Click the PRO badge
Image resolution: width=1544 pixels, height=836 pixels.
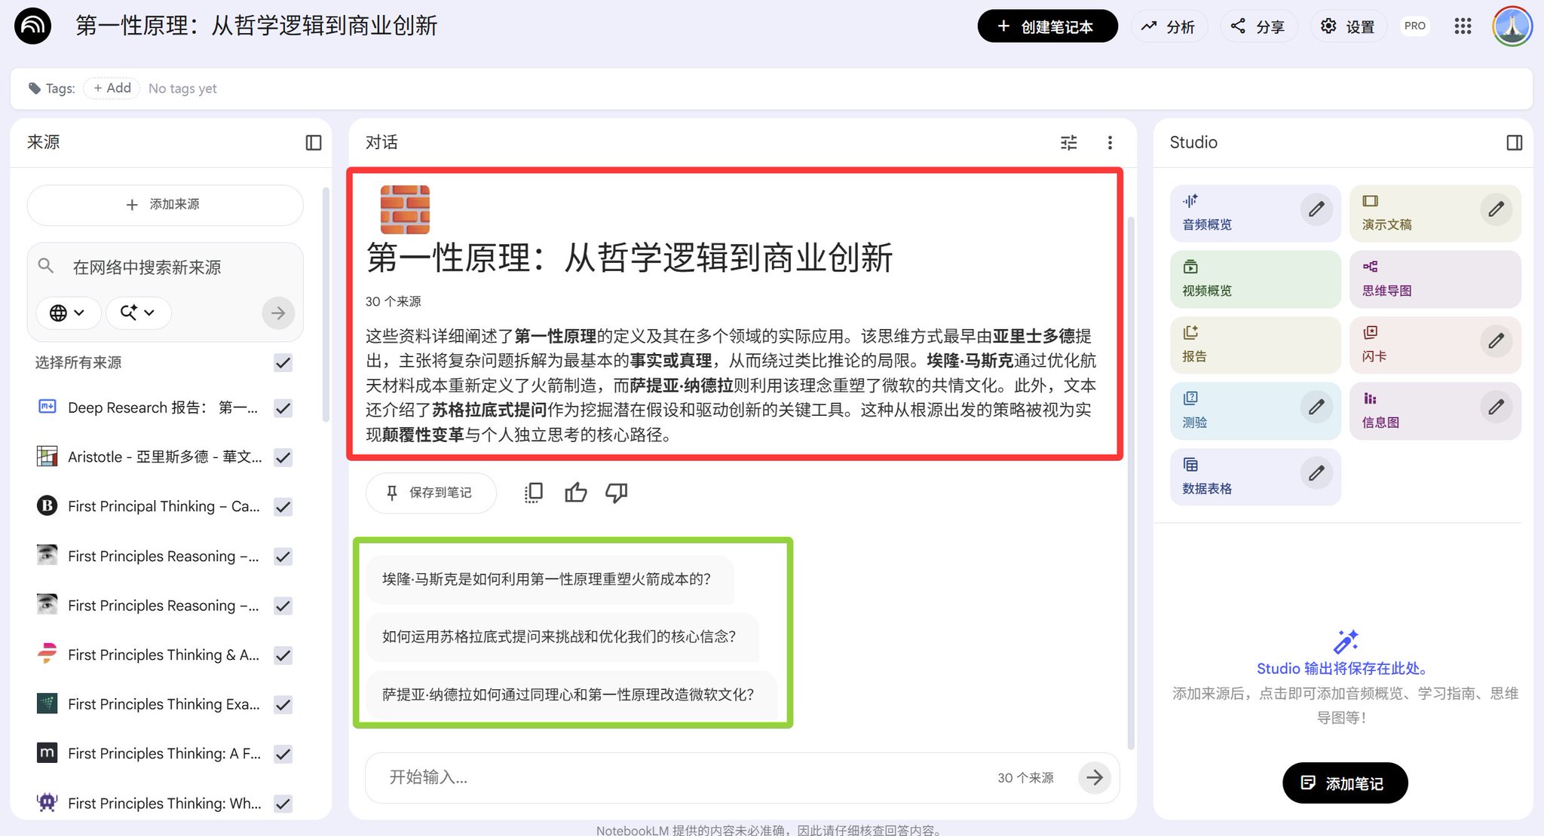1415,26
